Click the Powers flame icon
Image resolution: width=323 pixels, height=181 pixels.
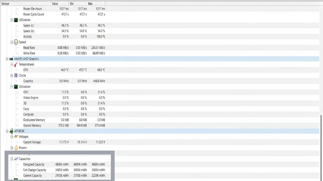click(x=16, y=148)
